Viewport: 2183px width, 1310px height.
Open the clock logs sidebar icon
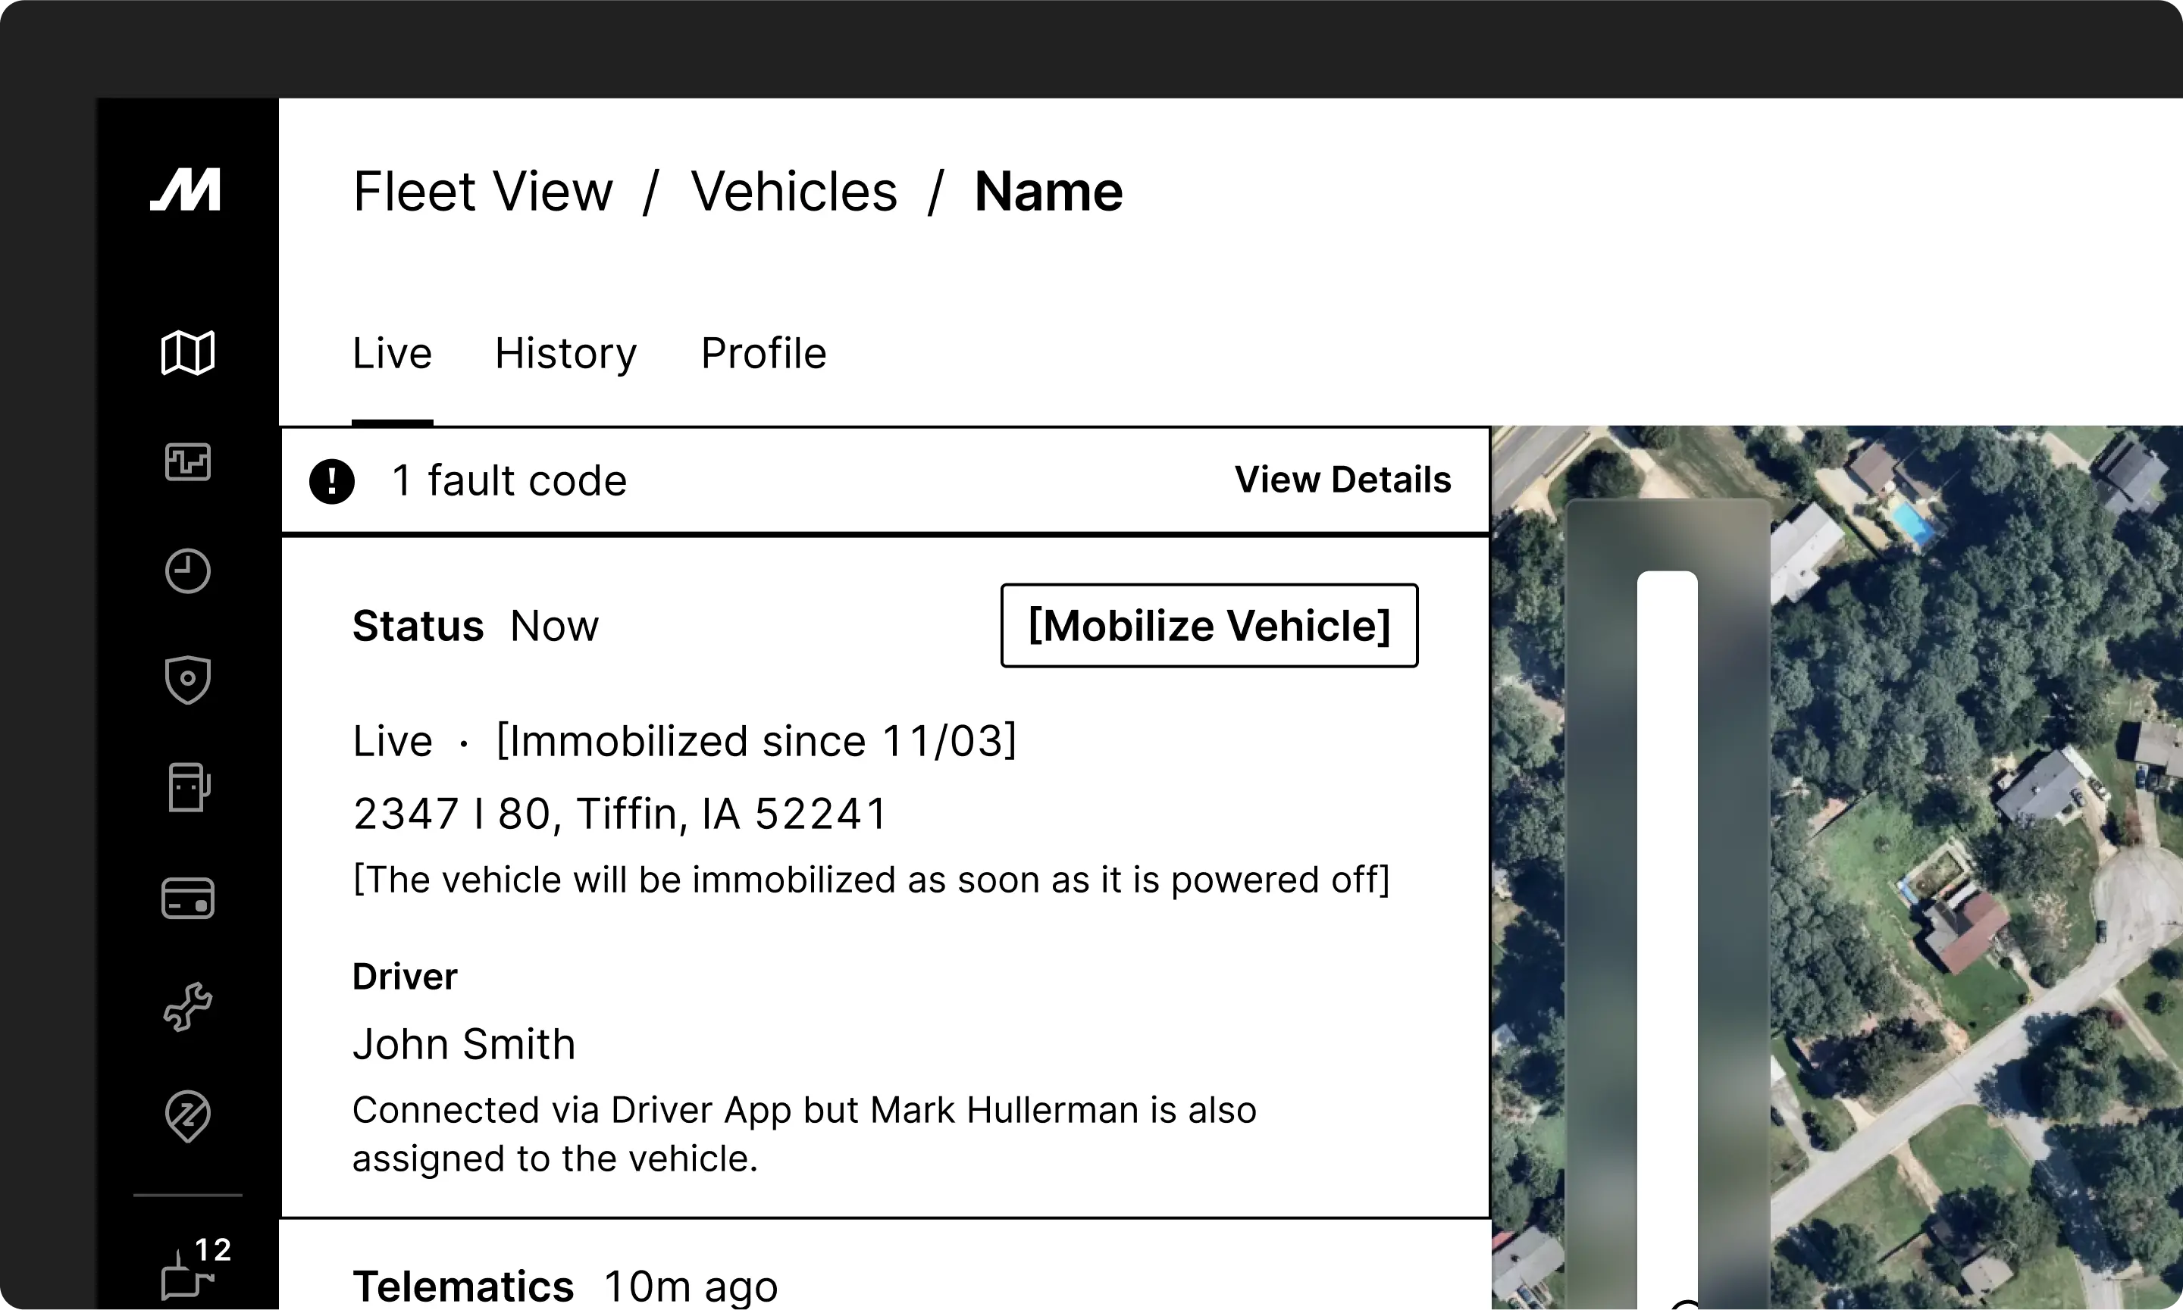click(x=187, y=571)
